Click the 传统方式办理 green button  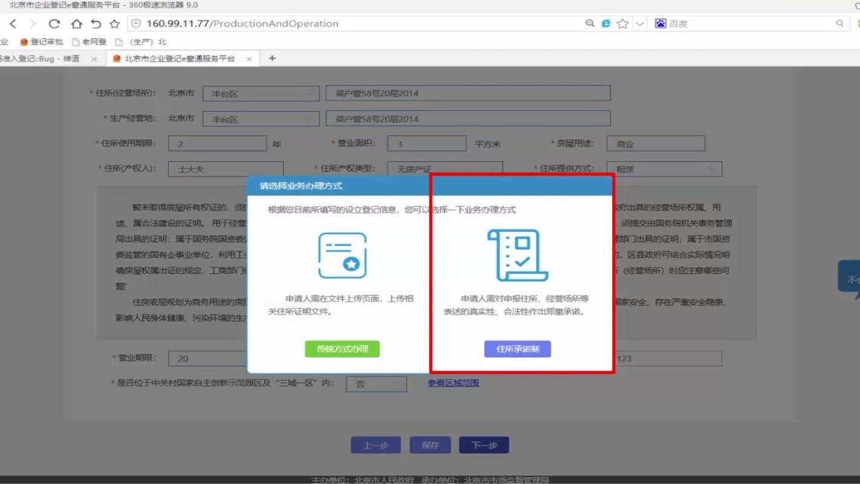pos(342,349)
